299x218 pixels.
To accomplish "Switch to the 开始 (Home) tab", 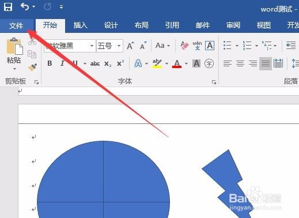I will click(x=50, y=25).
